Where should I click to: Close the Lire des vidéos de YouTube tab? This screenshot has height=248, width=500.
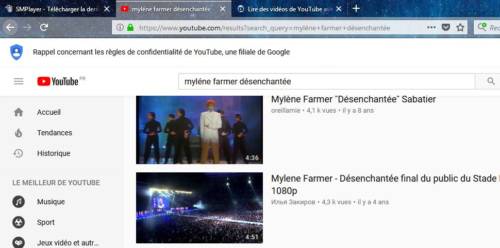pyautogui.click(x=339, y=9)
